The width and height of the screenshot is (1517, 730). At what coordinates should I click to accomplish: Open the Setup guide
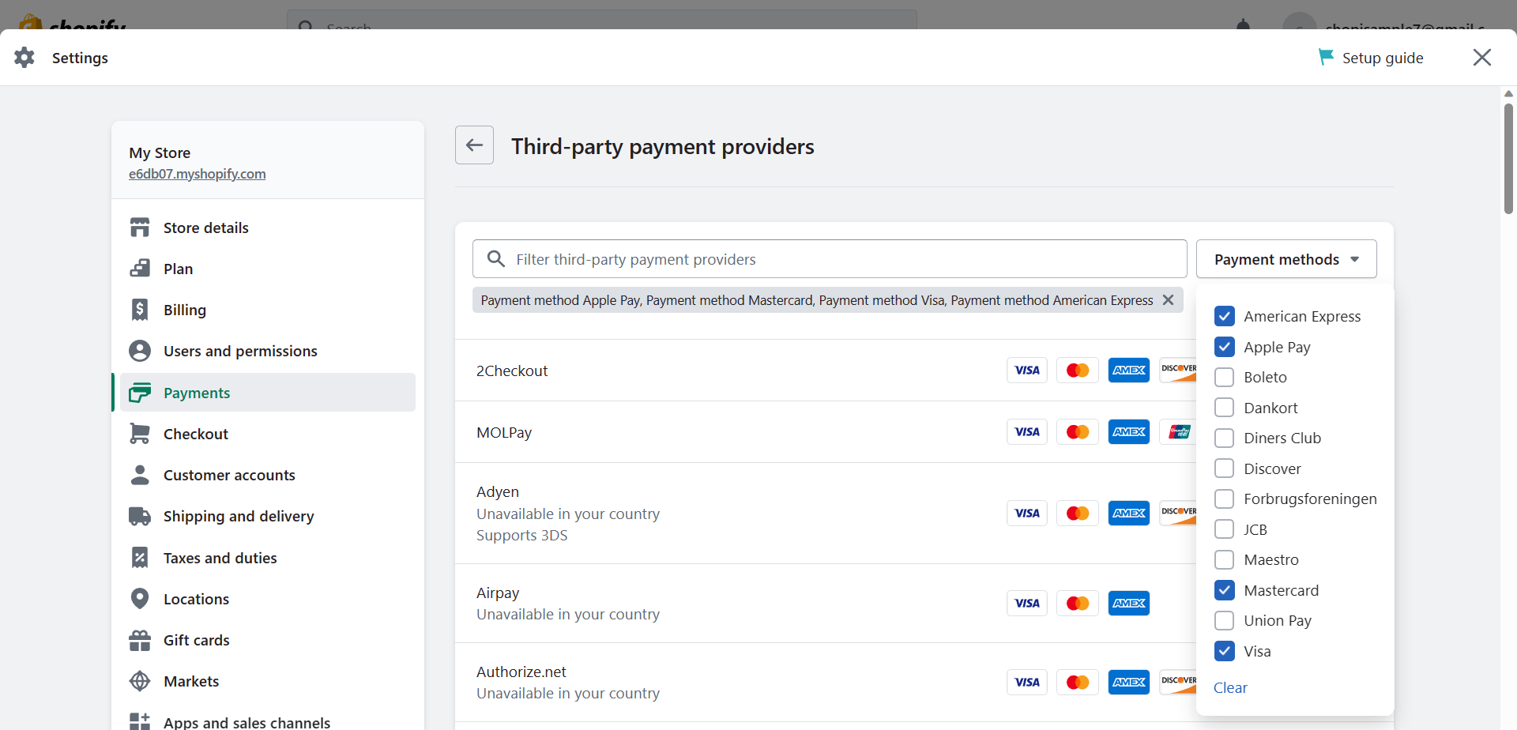pos(1371,58)
